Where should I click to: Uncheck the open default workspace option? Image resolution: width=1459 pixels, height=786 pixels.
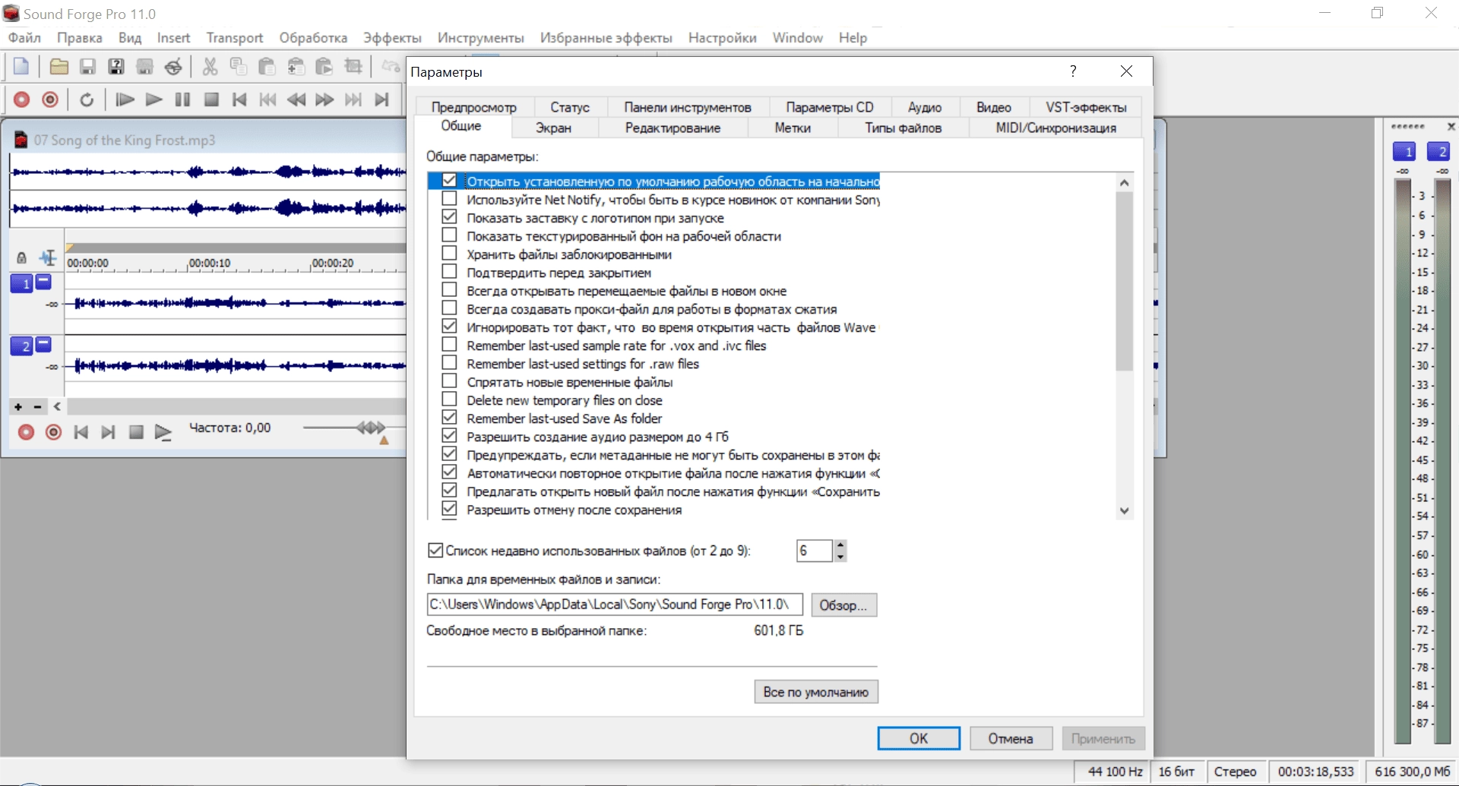pyautogui.click(x=449, y=181)
